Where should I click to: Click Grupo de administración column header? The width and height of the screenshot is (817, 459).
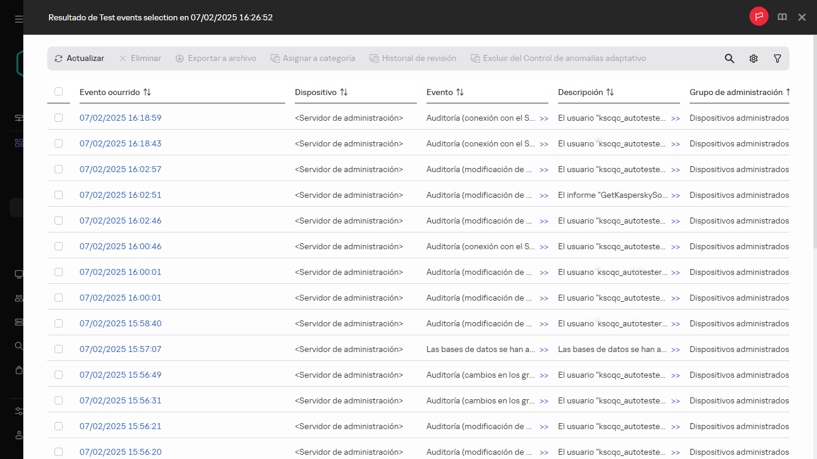(x=736, y=92)
